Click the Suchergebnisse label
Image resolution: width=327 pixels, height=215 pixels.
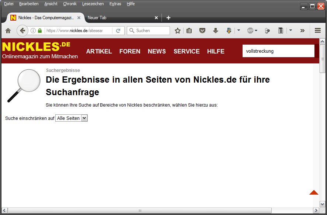63,70
